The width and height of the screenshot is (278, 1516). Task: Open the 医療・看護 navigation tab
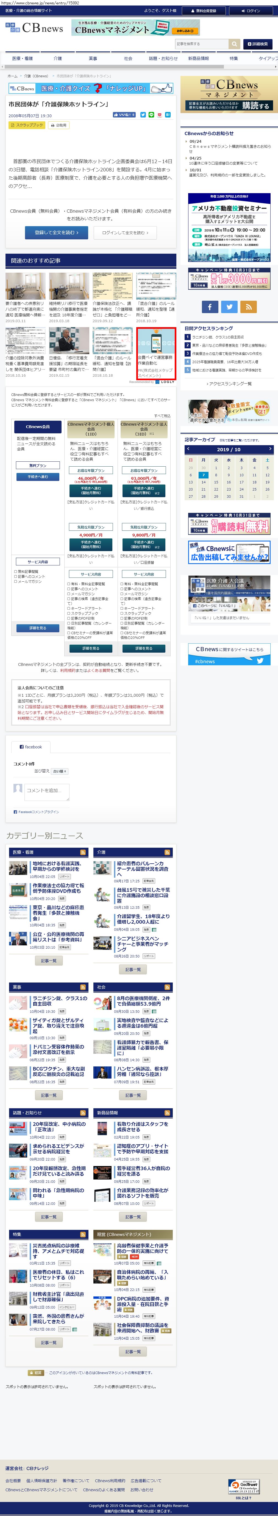point(23,59)
